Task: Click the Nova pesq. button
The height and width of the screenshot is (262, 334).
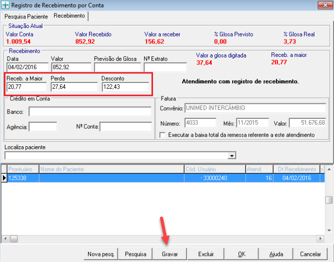Action: (101, 254)
